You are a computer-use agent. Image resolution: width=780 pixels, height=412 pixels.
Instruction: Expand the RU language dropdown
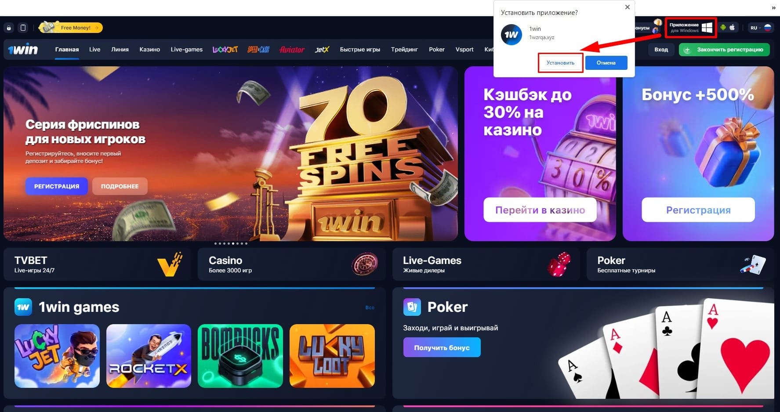[x=761, y=28]
